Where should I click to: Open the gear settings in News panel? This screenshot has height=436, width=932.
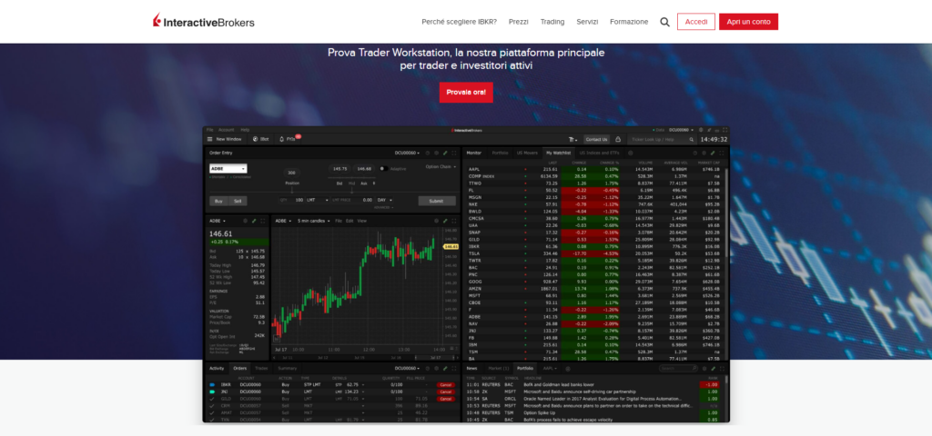pyautogui.click(x=704, y=369)
